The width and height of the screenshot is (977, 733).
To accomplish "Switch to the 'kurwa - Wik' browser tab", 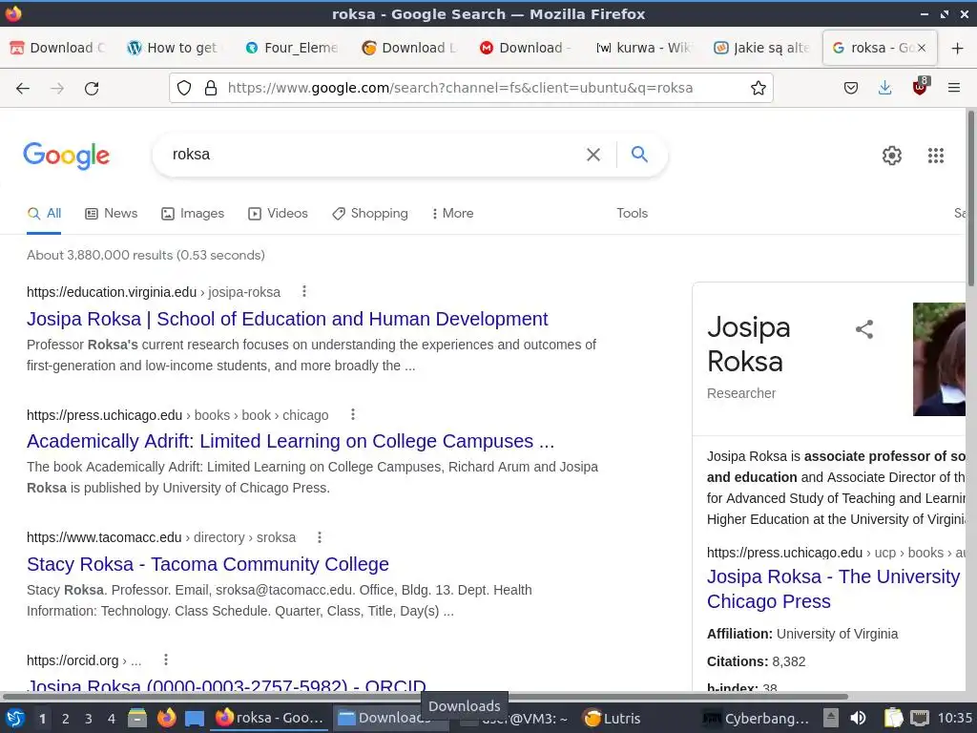I will 642,48.
